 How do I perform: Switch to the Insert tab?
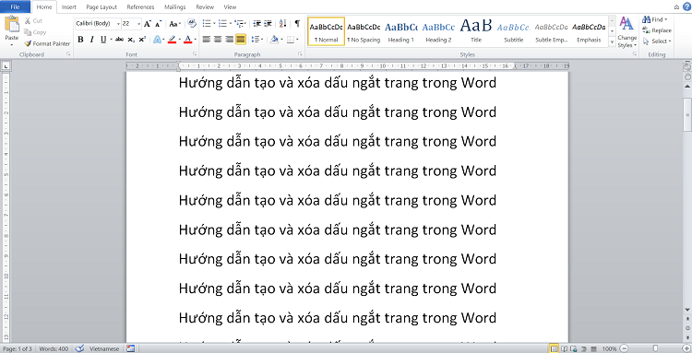[69, 7]
